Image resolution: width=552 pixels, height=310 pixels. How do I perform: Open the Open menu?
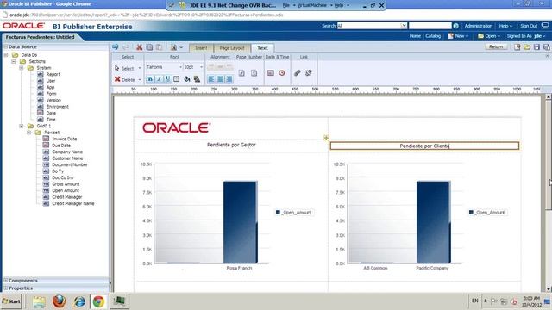(489, 36)
